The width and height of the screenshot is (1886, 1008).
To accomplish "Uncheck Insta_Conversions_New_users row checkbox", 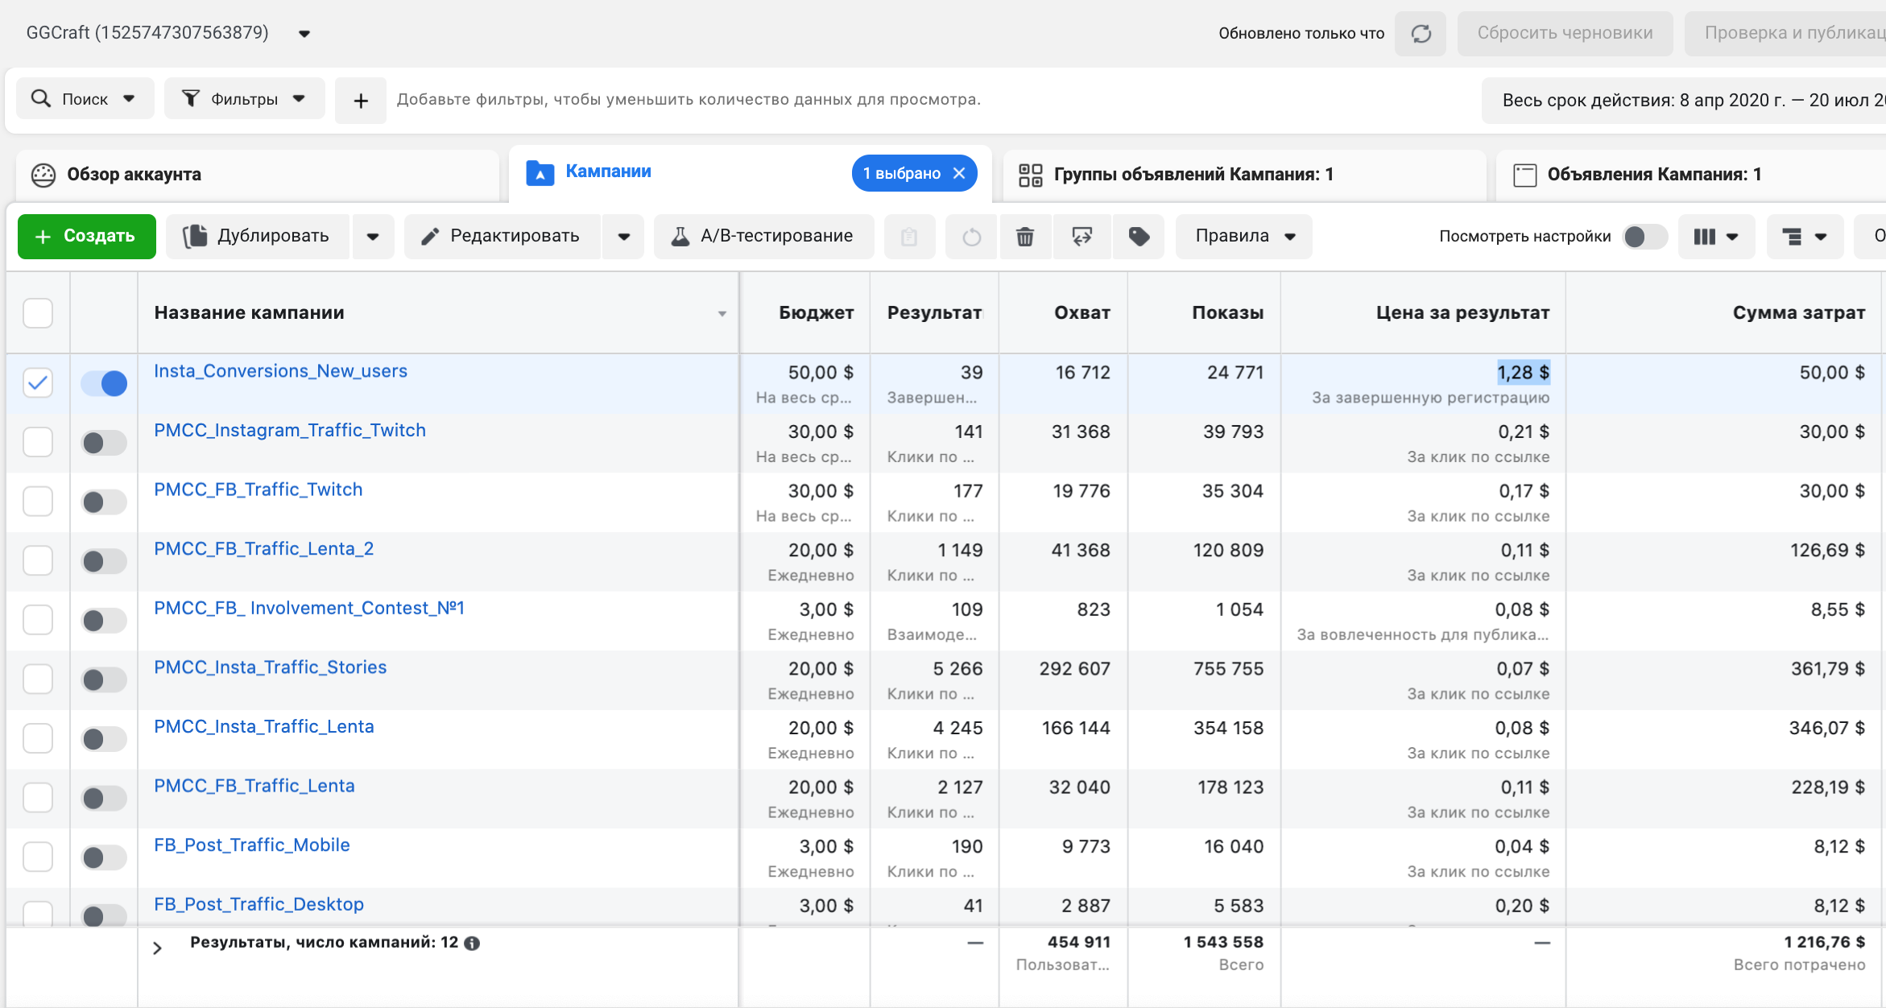I will [x=38, y=383].
